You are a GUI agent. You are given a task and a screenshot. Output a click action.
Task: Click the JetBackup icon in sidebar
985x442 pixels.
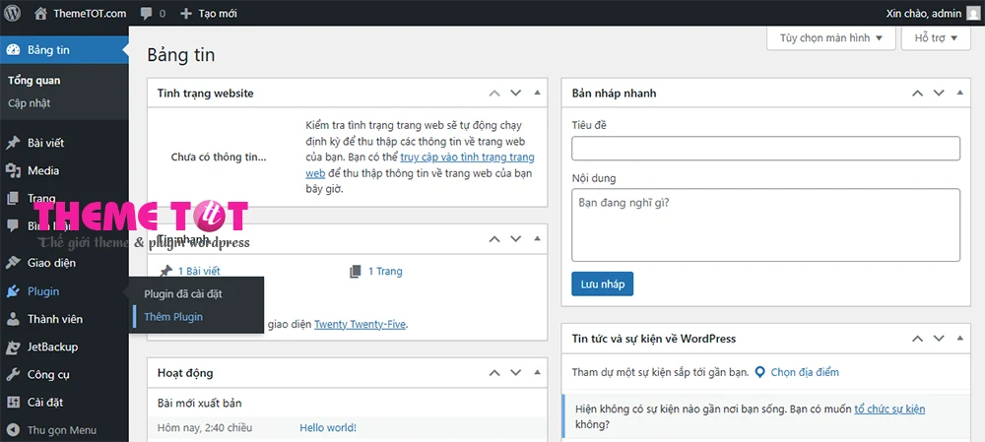coord(13,347)
